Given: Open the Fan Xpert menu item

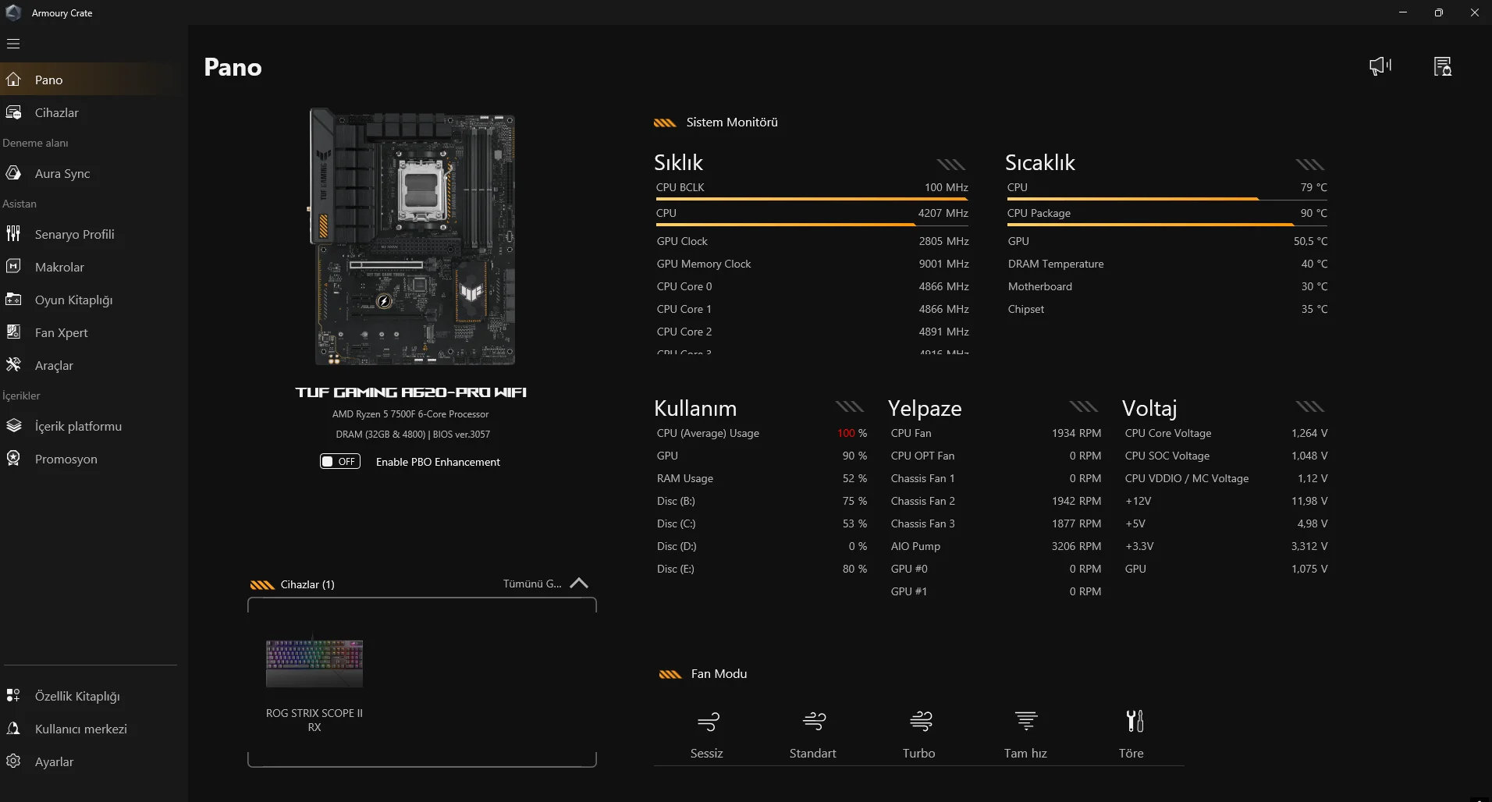Looking at the screenshot, I should pos(94,332).
